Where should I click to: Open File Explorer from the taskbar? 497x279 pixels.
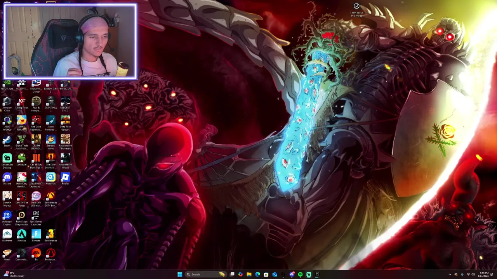[x=249, y=274]
